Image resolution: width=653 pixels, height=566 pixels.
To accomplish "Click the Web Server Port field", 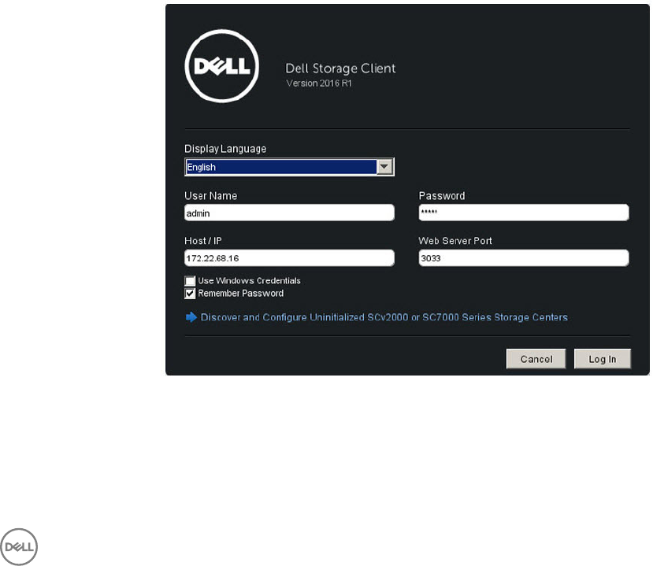I will (524, 258).
